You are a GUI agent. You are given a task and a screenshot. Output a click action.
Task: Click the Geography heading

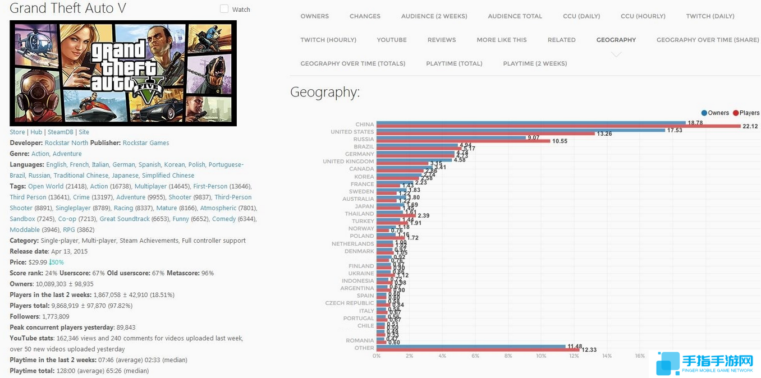point(325,92)
